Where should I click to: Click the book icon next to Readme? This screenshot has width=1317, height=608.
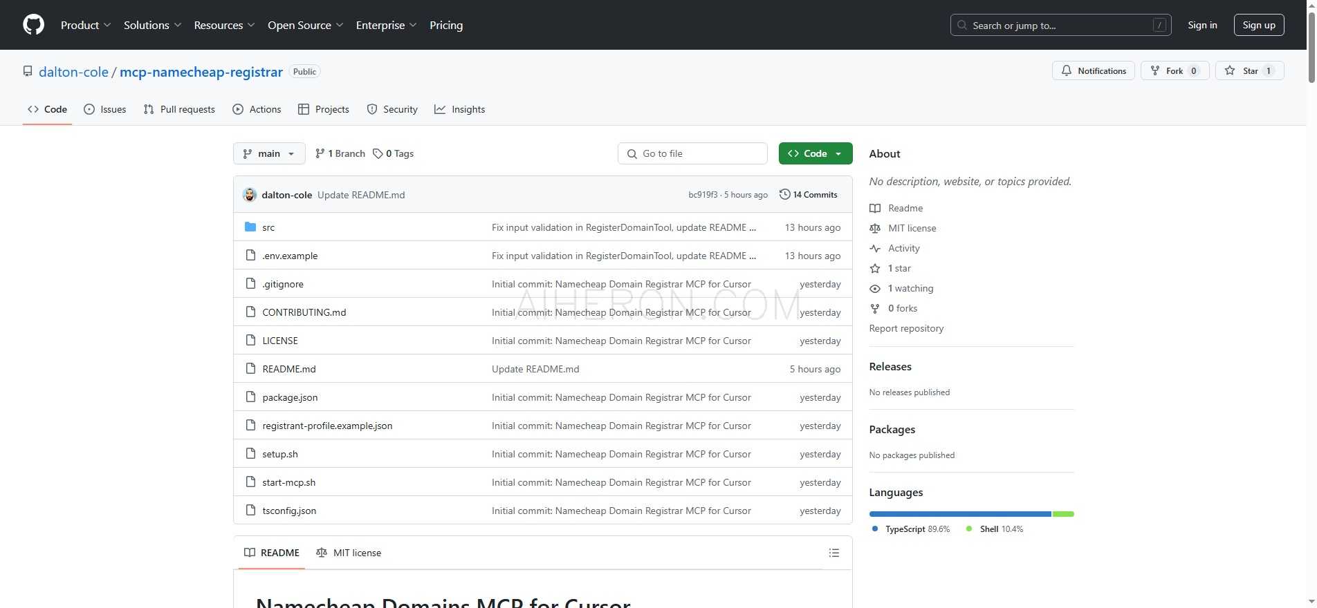click(x=875, y=208)
